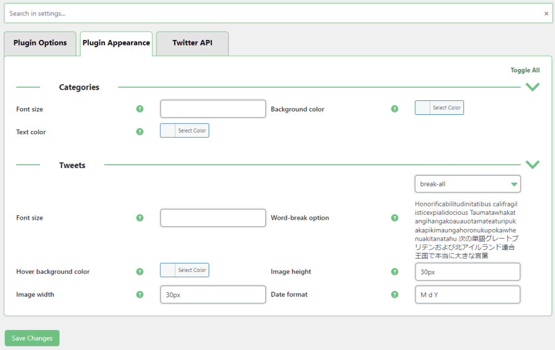
Task: Click help icon beside Date format
Action: tap(395, 294)
